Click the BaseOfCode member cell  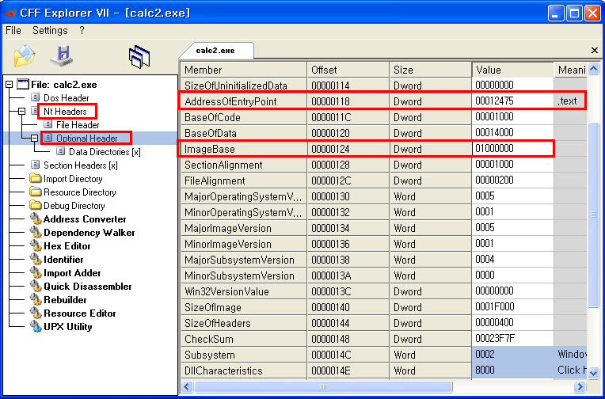[243, 117]
